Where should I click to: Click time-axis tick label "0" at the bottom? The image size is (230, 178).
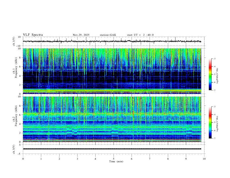coord(23,159)
